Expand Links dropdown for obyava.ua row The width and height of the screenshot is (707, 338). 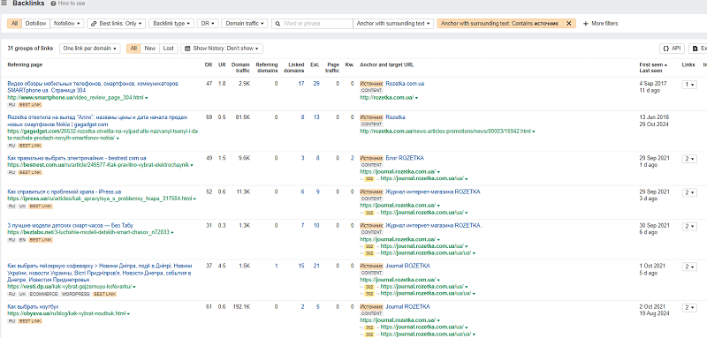[x=689, y=307]
